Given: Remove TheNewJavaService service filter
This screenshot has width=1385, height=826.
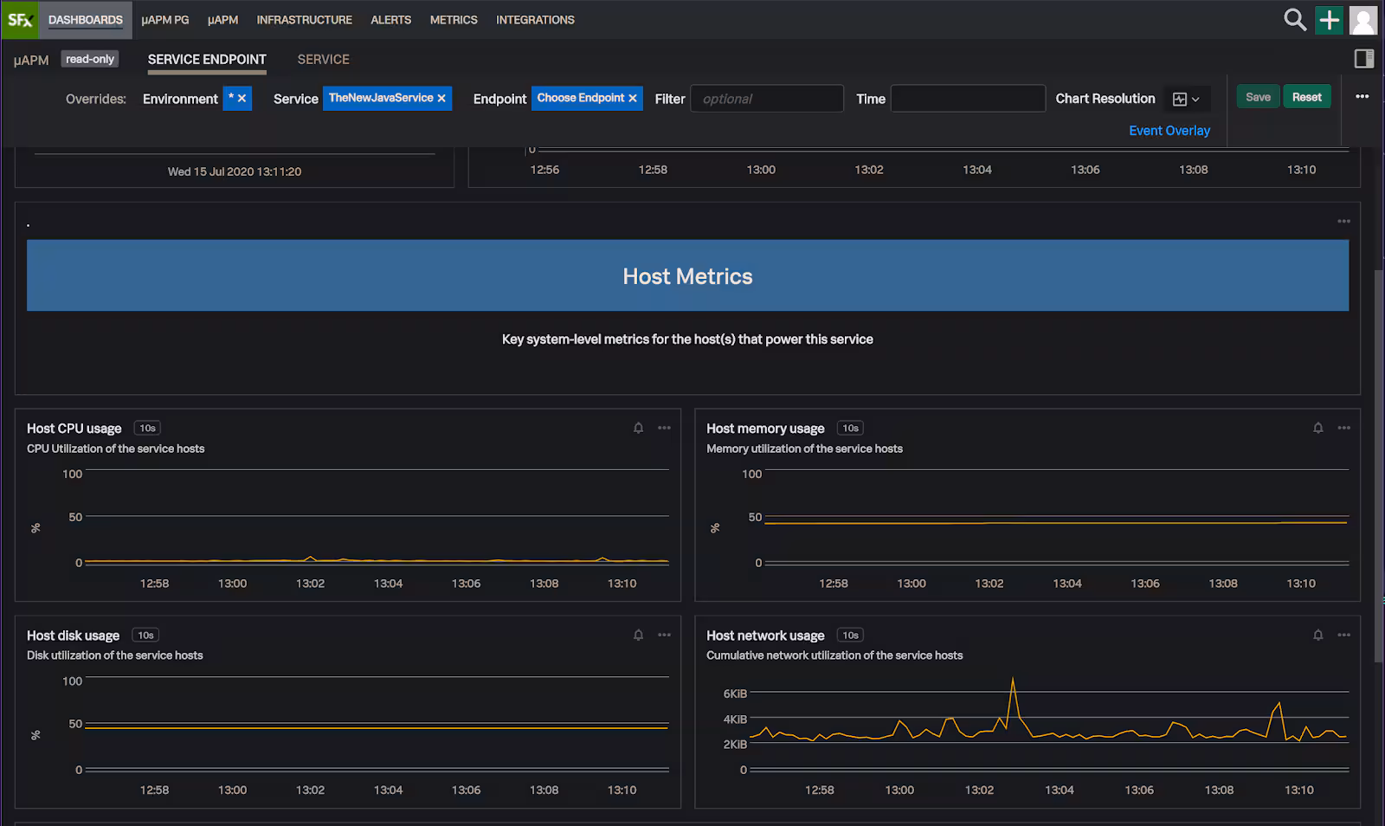Looking at the screenshot, I should pos(441,99).
